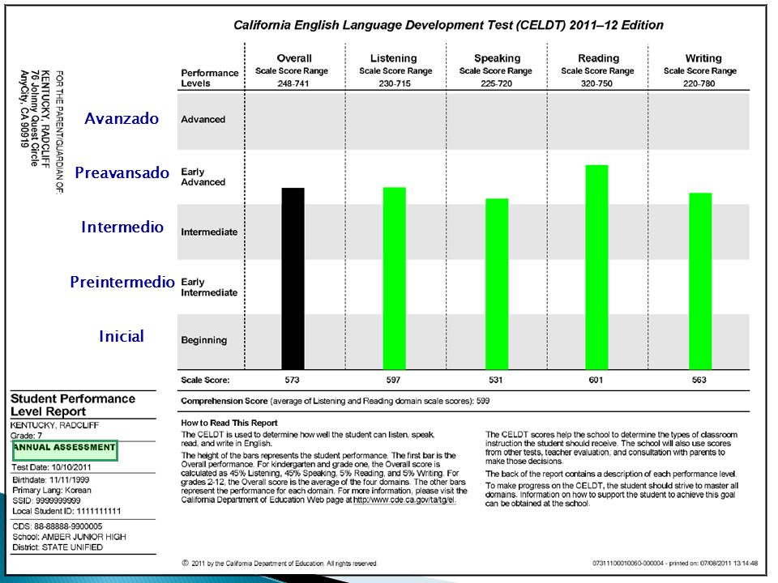This screenshot has width=778, height=583.
Task: Click the blue 'Inicial' annotation
Action: pyautogui.click(x=122, y=336)
